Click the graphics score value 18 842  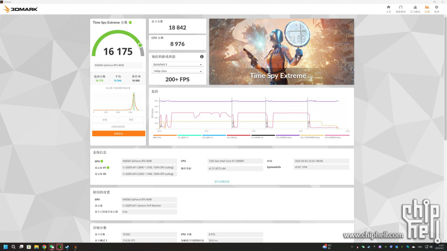177,28
